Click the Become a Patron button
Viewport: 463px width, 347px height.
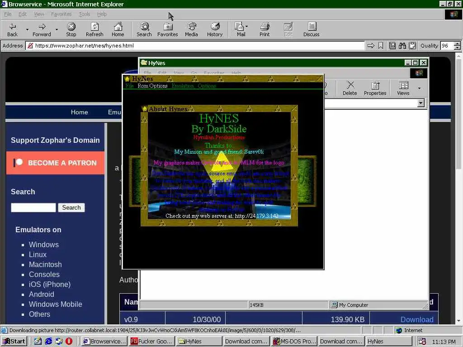55,163
